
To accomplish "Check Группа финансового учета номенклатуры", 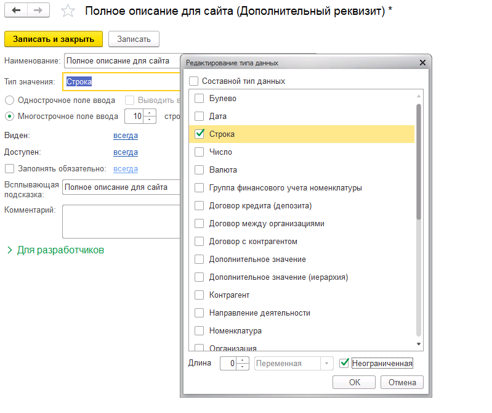I will (200, 188).
